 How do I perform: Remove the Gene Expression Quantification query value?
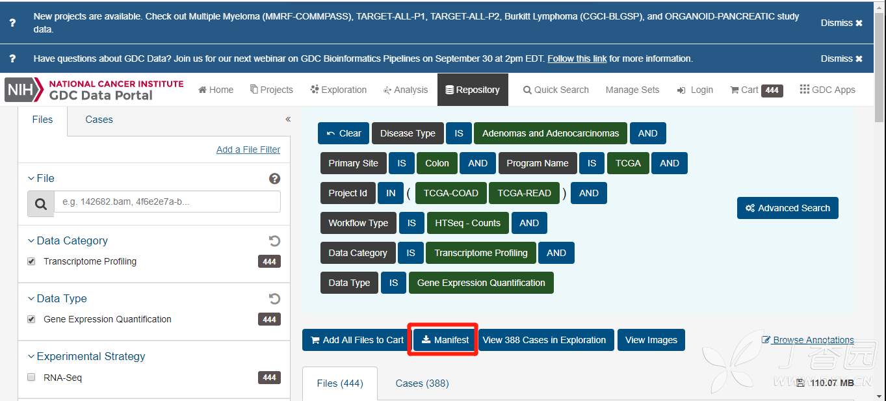pyautogui.click(x=481, y=283)
